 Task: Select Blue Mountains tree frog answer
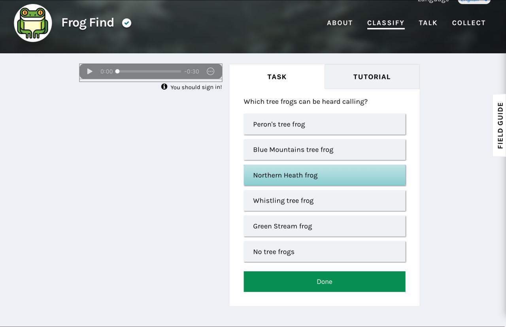point(325,150)
